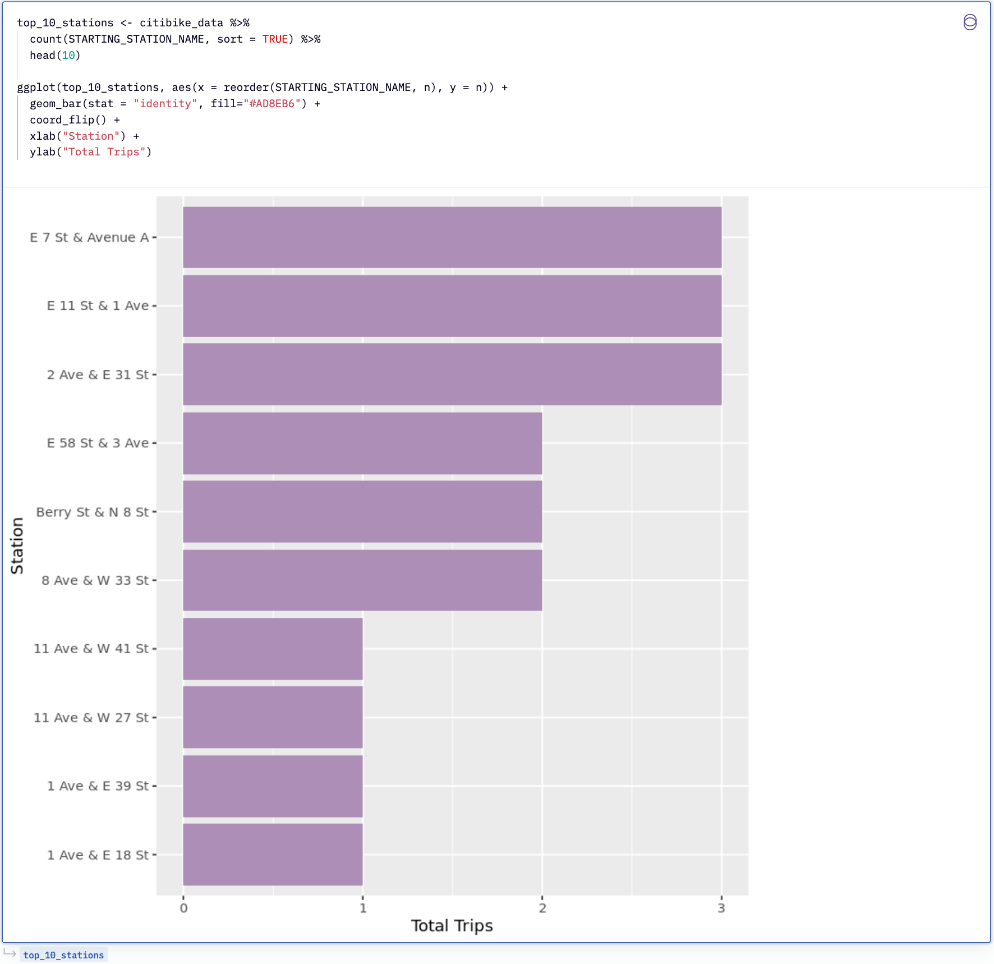This screenshot has height=964, width=994.
Task: Click the 1 Ave & E 39 St bar
Action: pos(273,786)
